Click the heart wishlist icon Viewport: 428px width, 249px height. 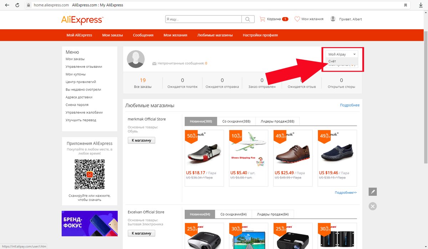click(297, 19)
